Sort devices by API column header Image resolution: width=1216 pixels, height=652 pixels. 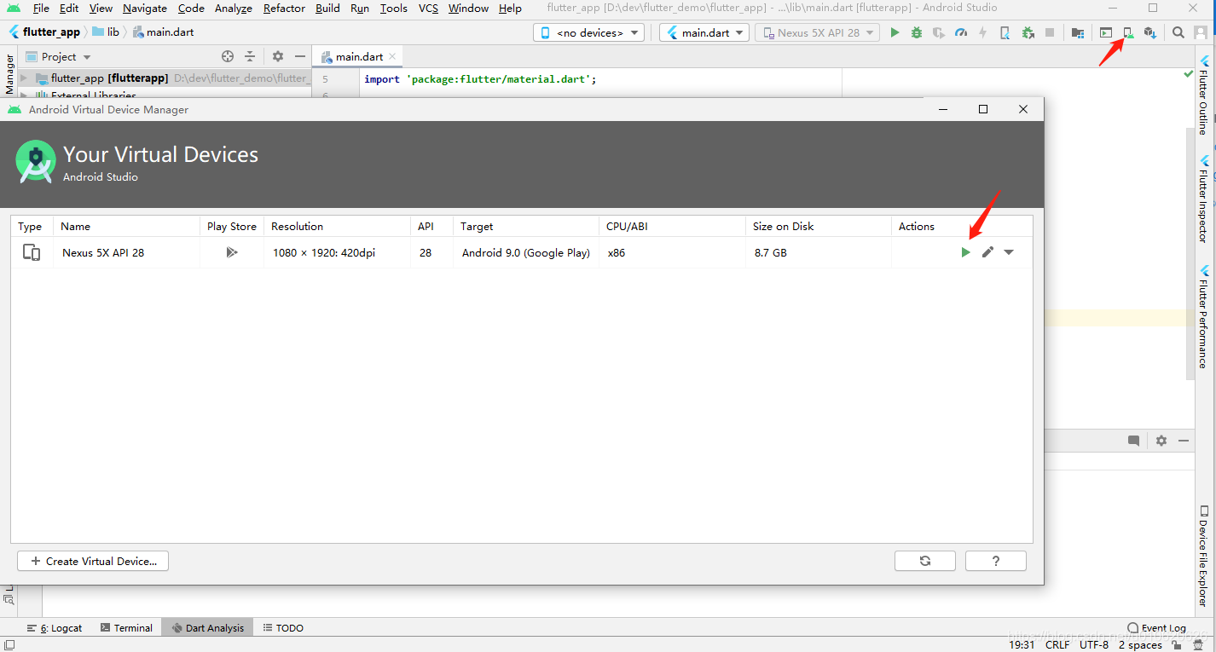point(431,226)
